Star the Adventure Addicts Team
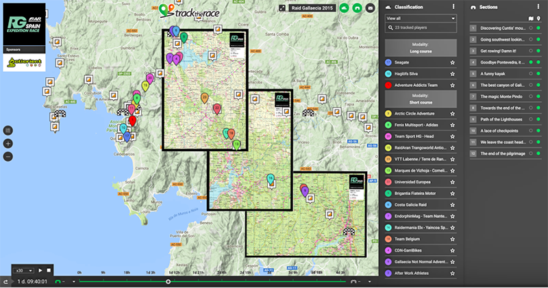548x288 pixels. tap(452, 86)
